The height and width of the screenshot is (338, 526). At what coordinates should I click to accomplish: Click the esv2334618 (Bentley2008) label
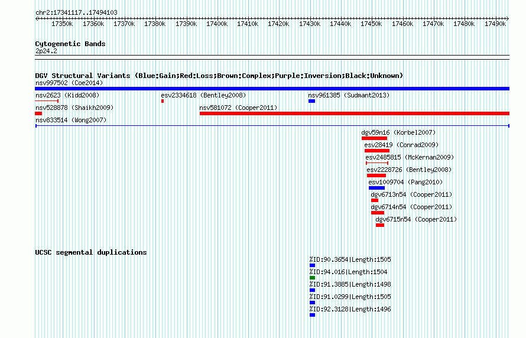[x=203, y=95]
